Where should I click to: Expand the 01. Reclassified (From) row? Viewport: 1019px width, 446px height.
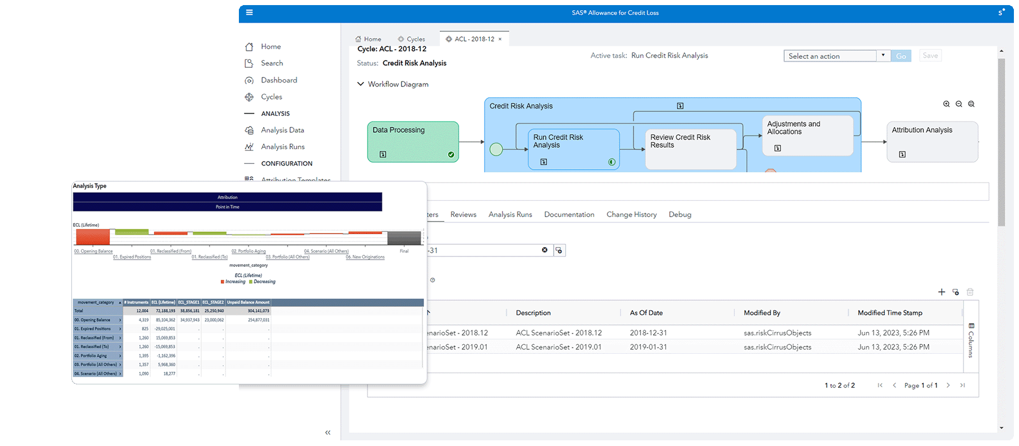tap(120, 338)
